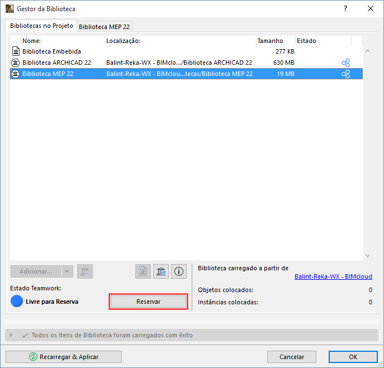The width and height of the screenshot is (384, 368).
Task: Click the BIMcloud status icon in ARCHICAD 22 row
Action: click(345, 63)
